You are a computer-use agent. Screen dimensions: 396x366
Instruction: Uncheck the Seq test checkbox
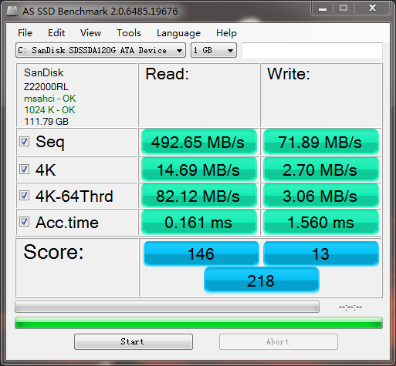(x=25, y=141)
